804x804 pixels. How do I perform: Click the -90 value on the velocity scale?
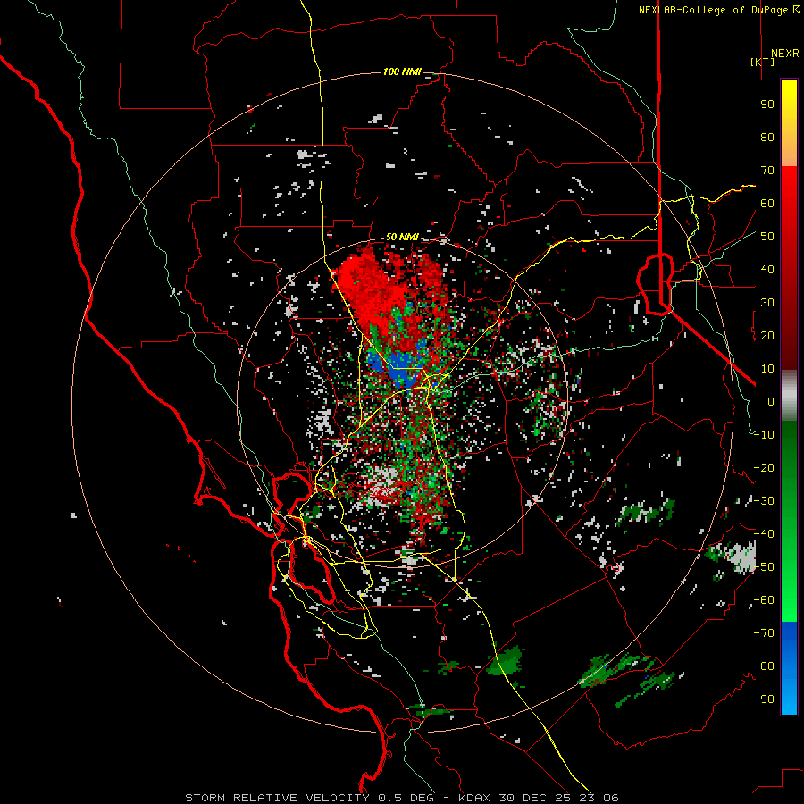764,699
